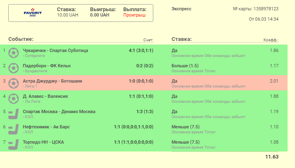Click Экспресс bet type label

point(181,9)
